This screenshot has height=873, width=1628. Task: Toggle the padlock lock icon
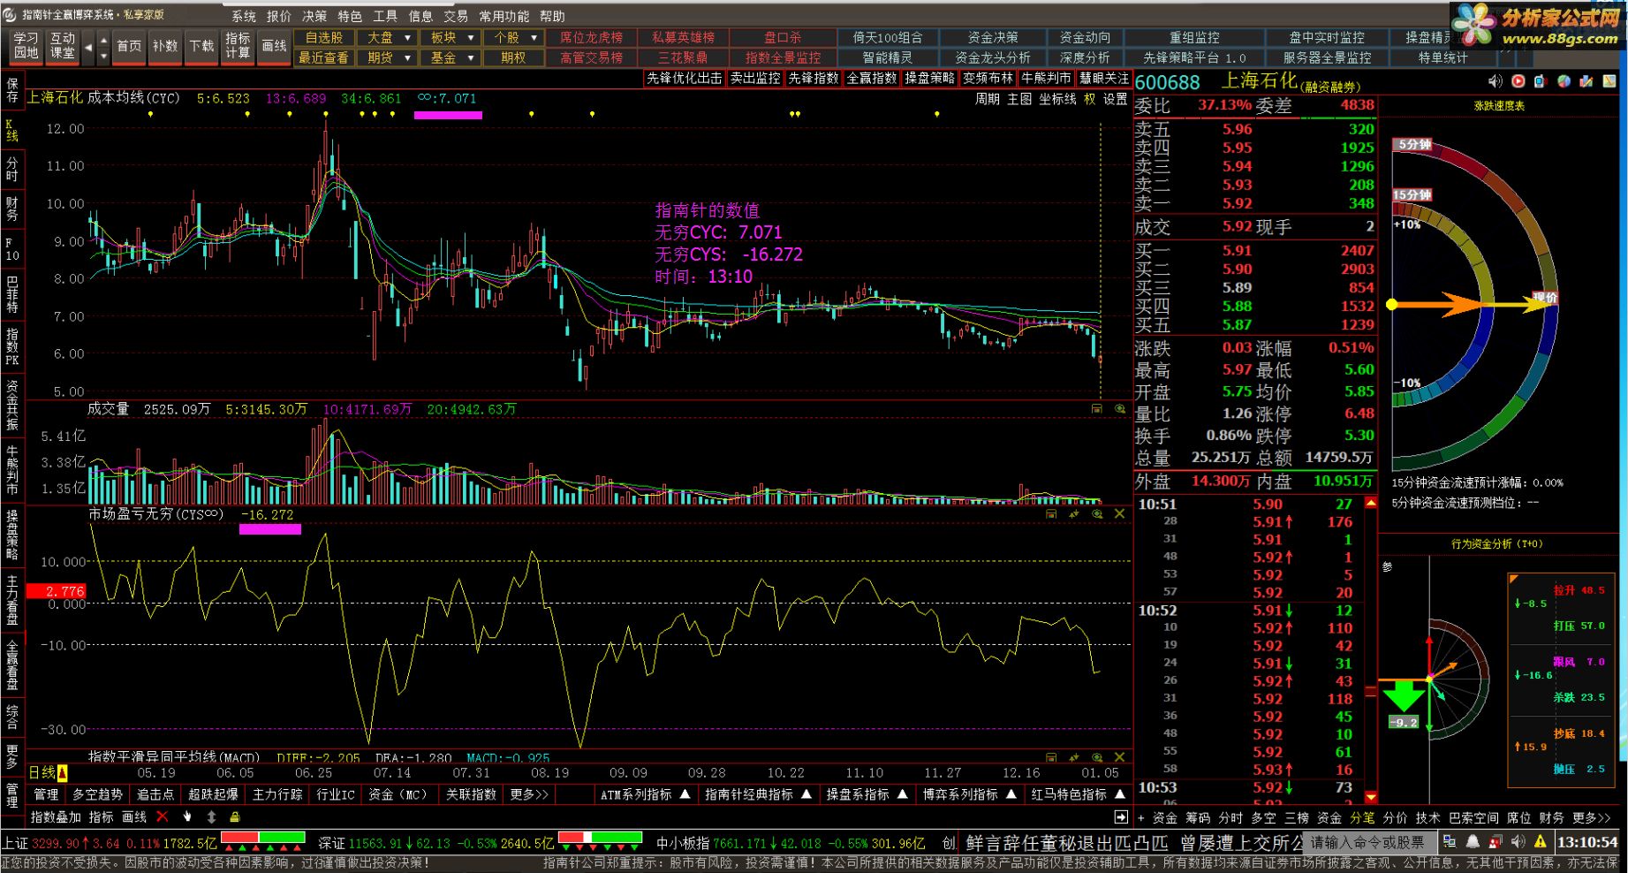[x=235, y=816]
